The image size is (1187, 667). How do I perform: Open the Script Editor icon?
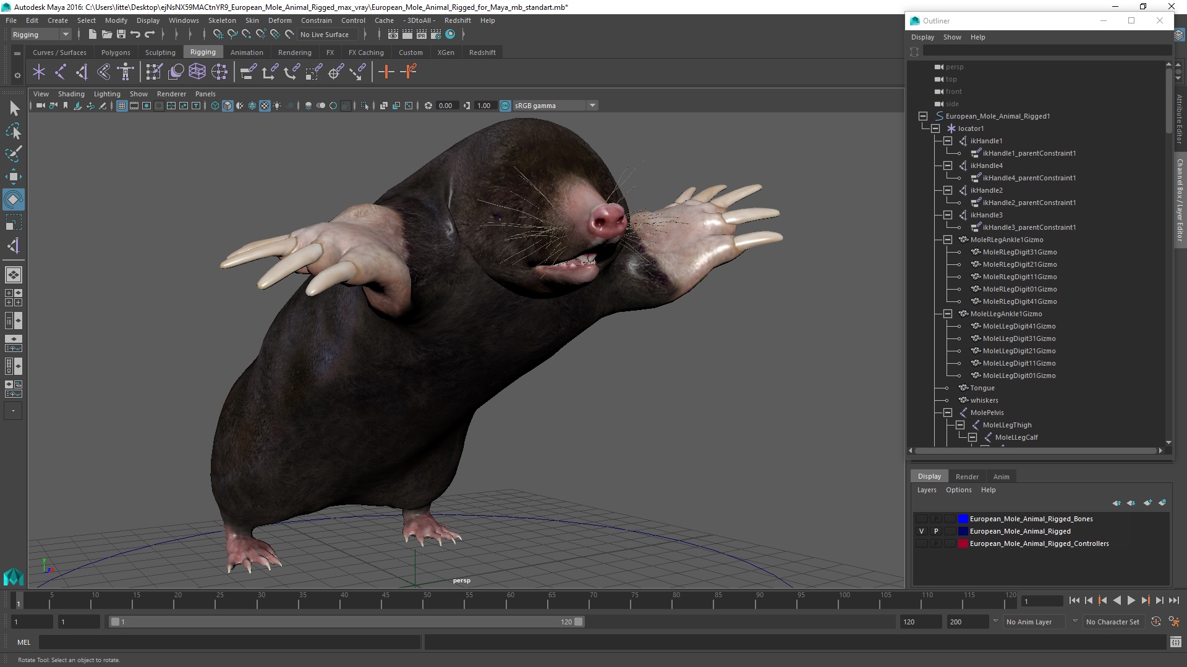pos(1175,642)
